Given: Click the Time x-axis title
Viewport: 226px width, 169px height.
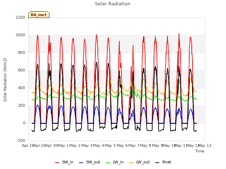Looking at the screenshot, I should coord(200,151).
